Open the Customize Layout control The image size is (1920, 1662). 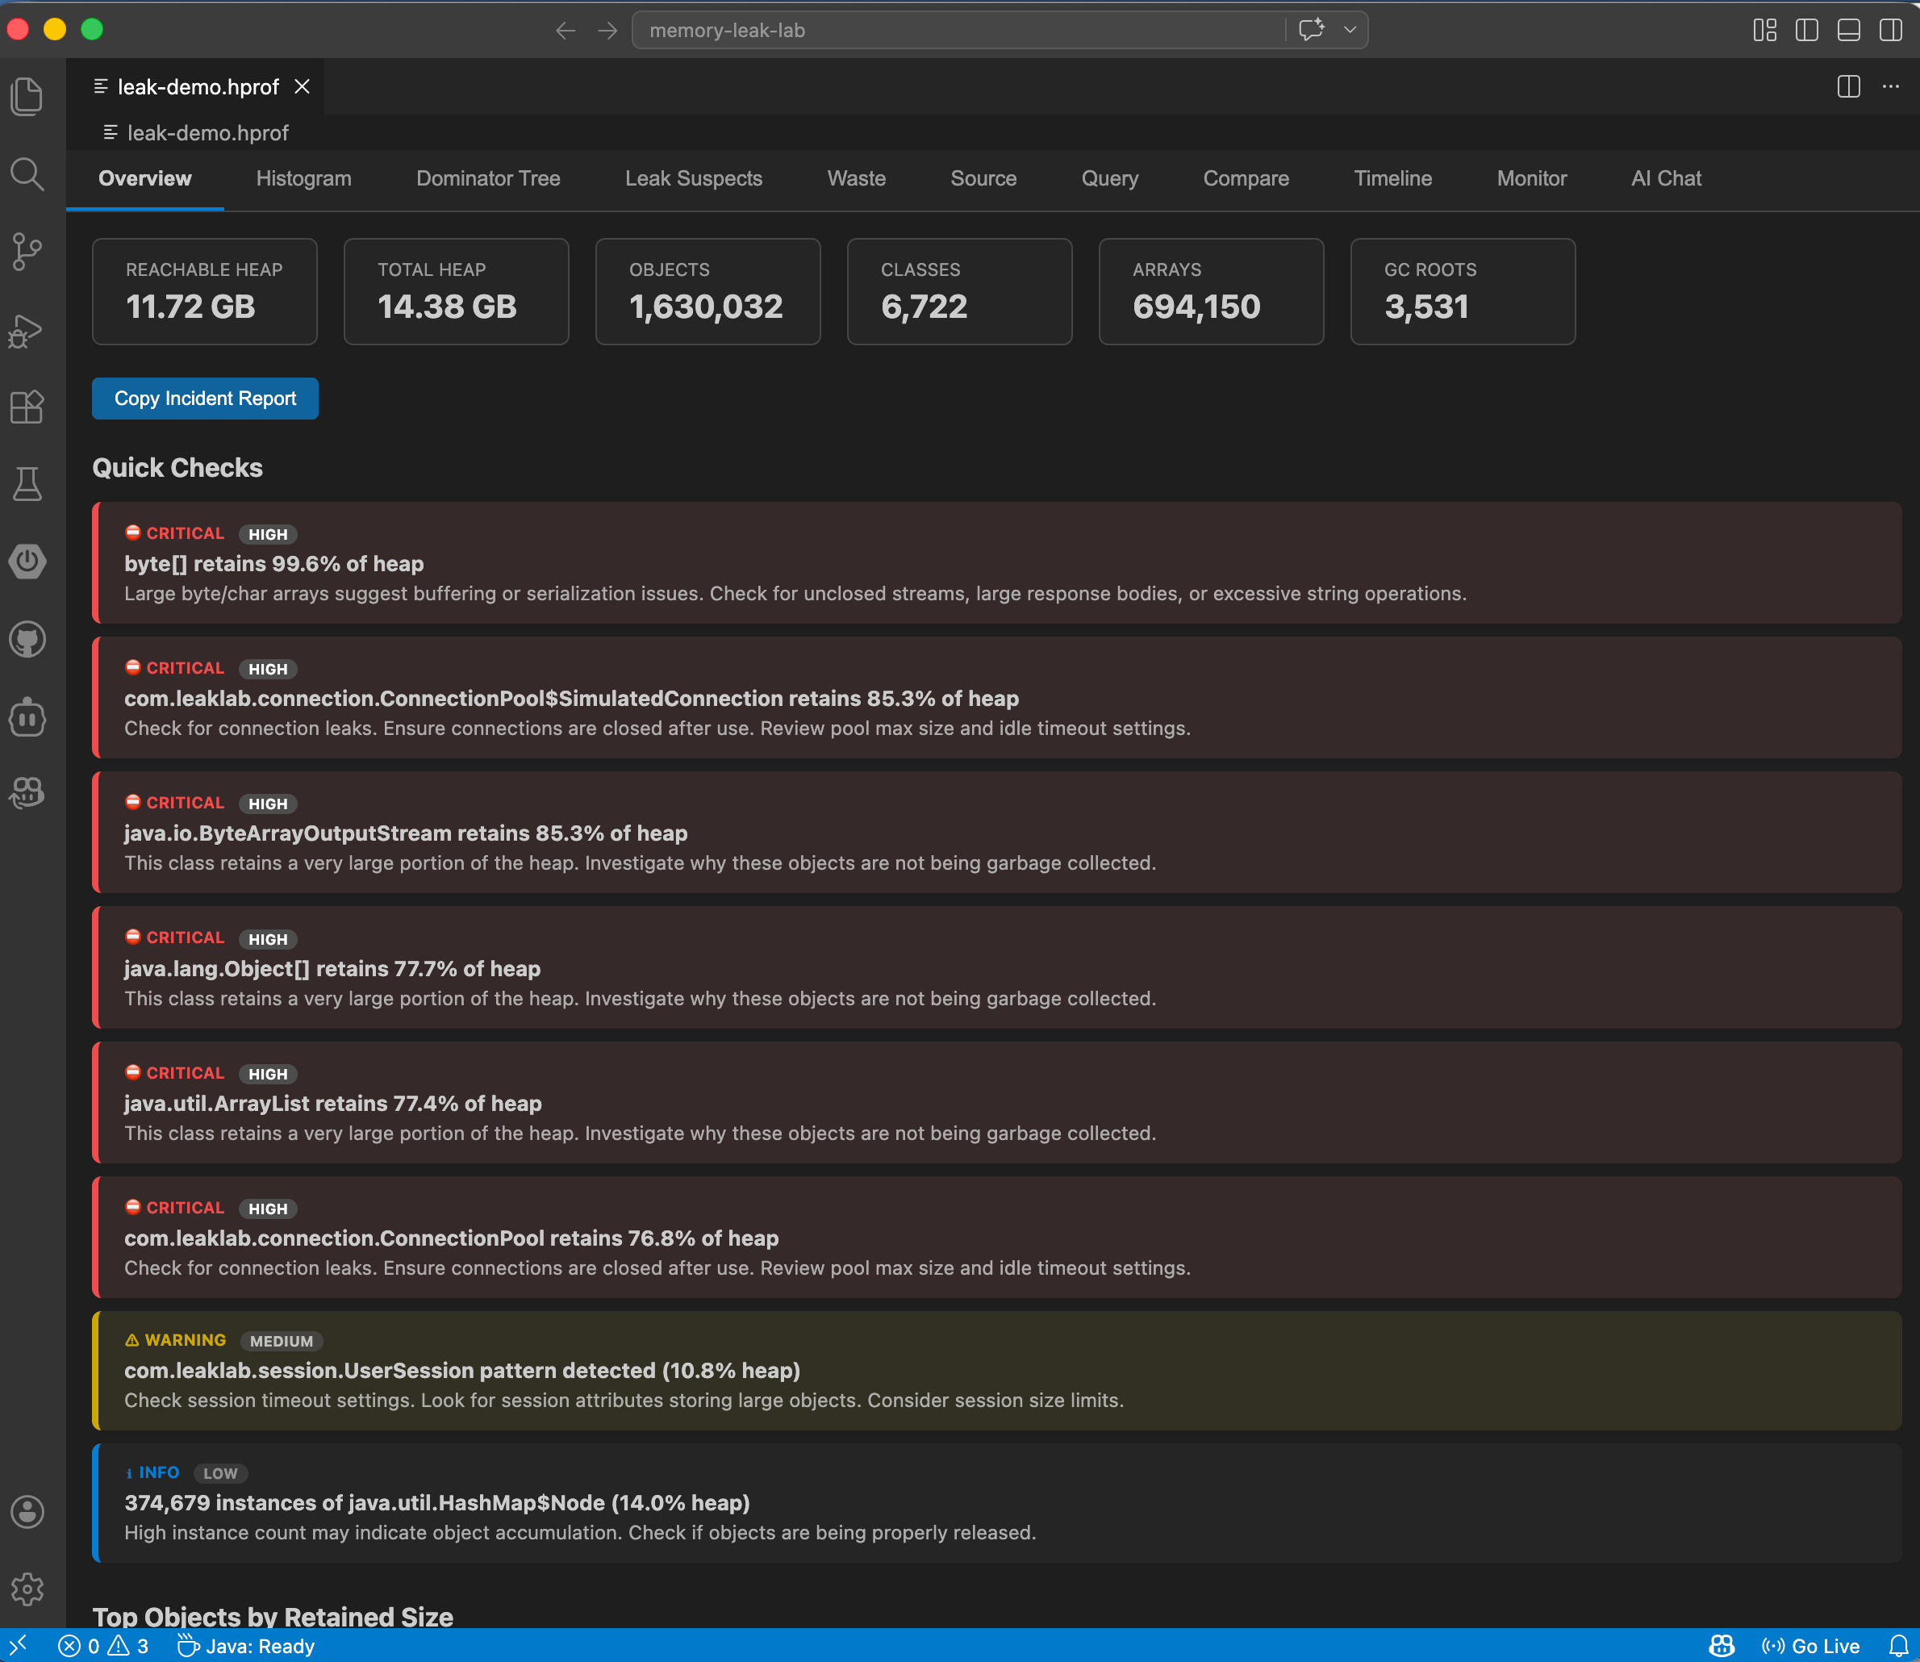click(1765, 31)
